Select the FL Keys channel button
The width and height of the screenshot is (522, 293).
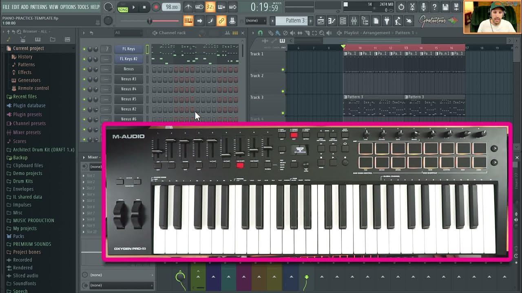click(x=128, y=49)
